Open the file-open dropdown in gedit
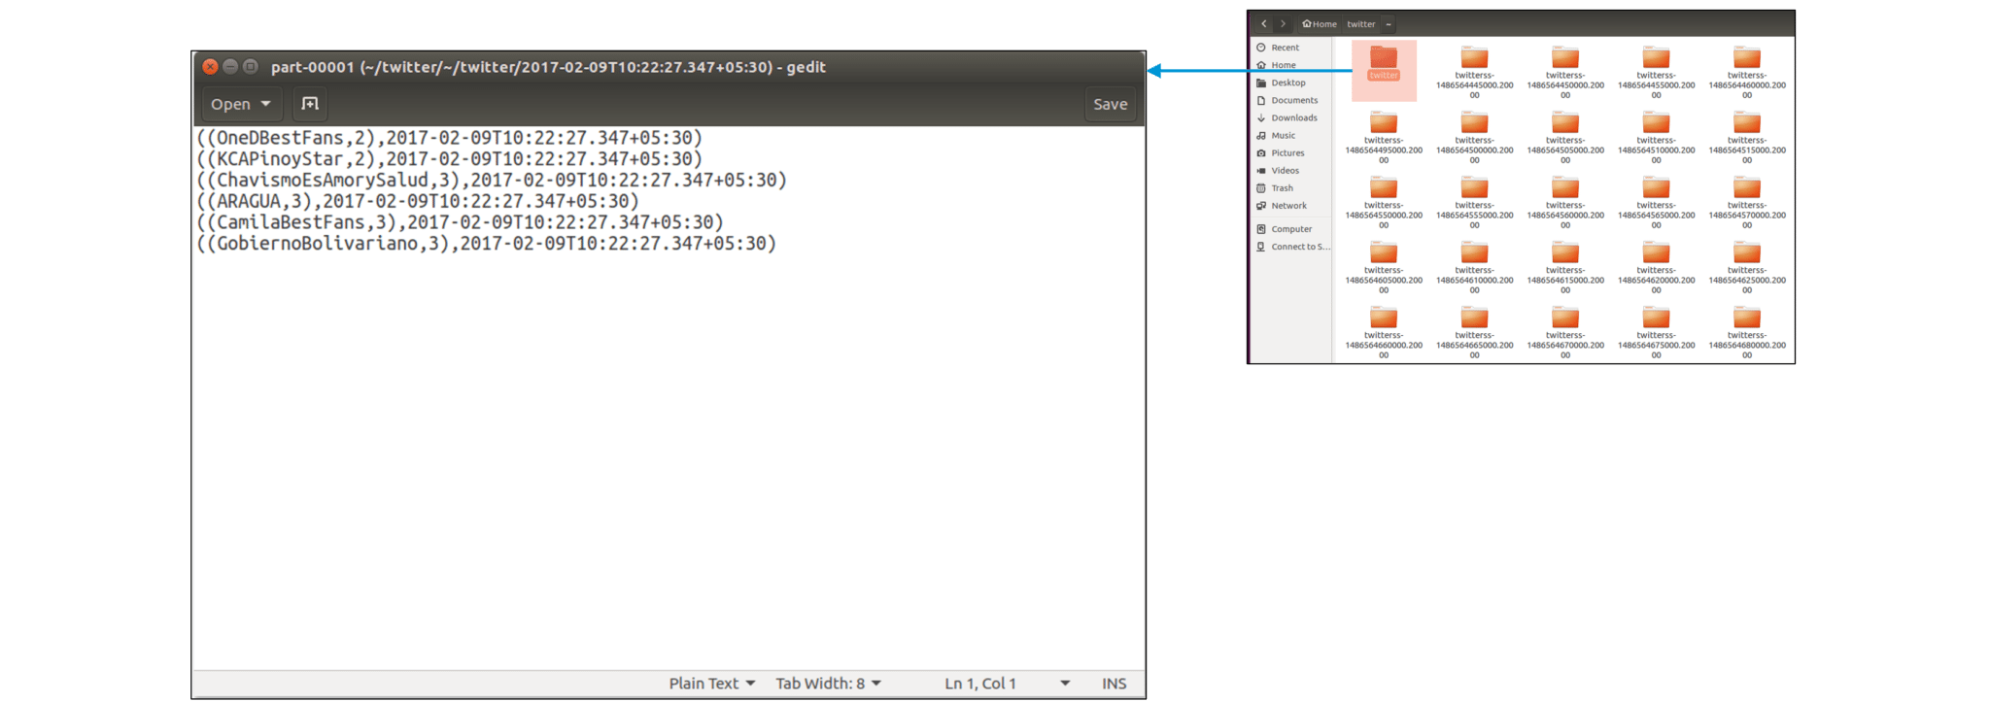The width and height of the screenshot is (1990, 702). tap(240, 104)
